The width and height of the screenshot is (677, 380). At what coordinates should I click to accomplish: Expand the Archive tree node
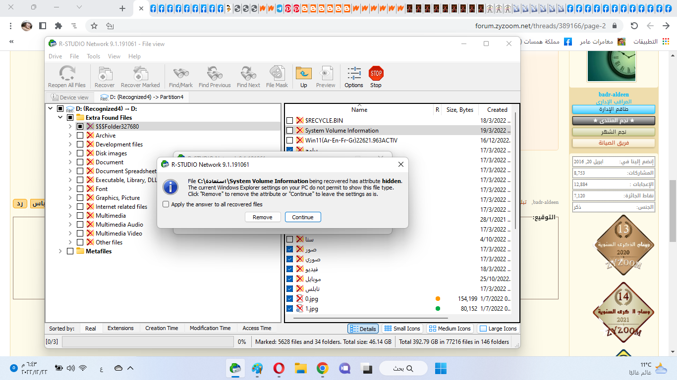click(70, 135)
